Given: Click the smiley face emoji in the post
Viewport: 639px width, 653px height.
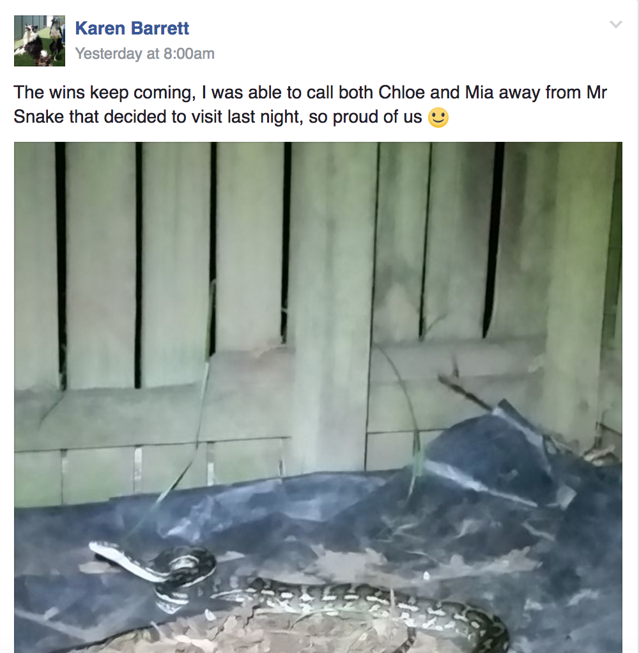Looking at the screenshot, I should [x=438, y=118].
